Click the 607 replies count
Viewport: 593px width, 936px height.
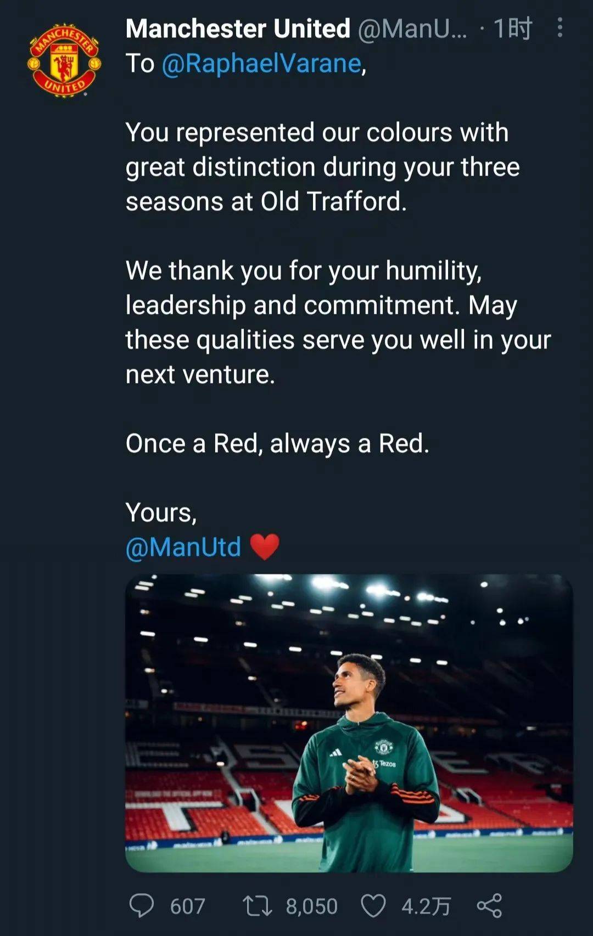tap(187, 906)
